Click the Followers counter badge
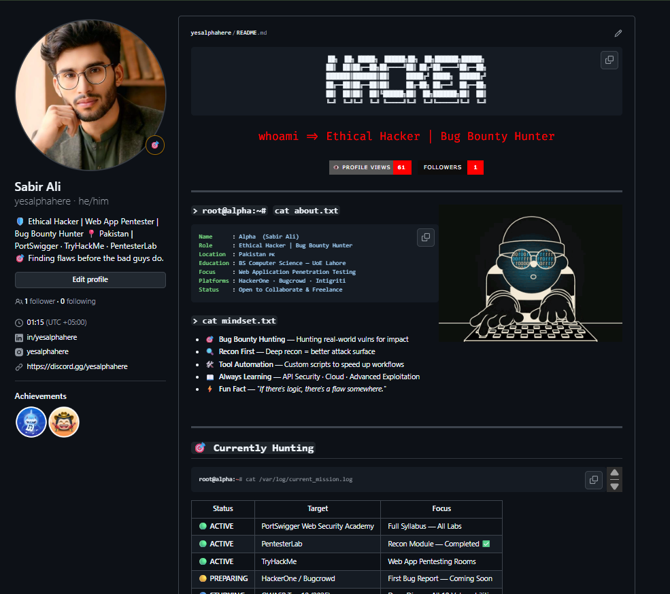The image size is (670, 594). click(451, 167)
